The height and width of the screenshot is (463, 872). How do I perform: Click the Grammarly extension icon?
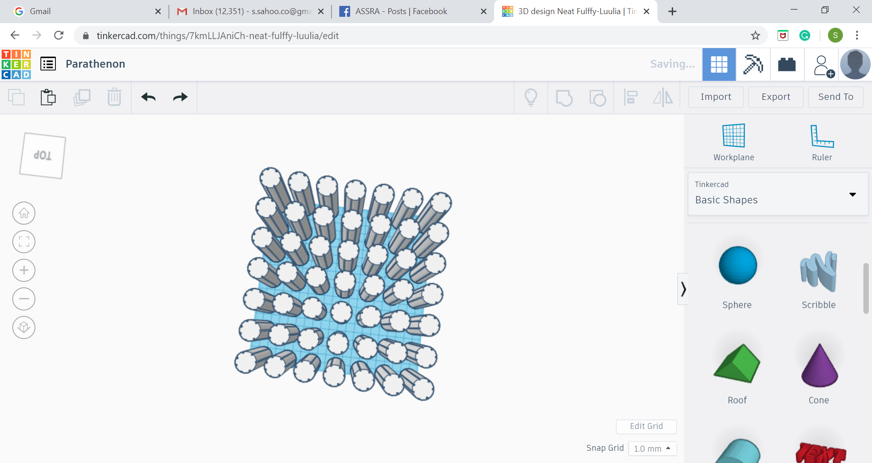point(805,35)
